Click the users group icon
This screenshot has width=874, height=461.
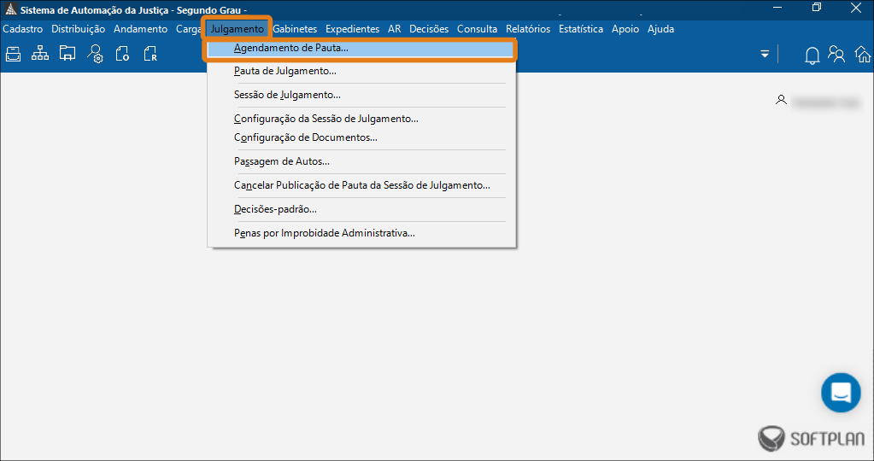(836, 54)
